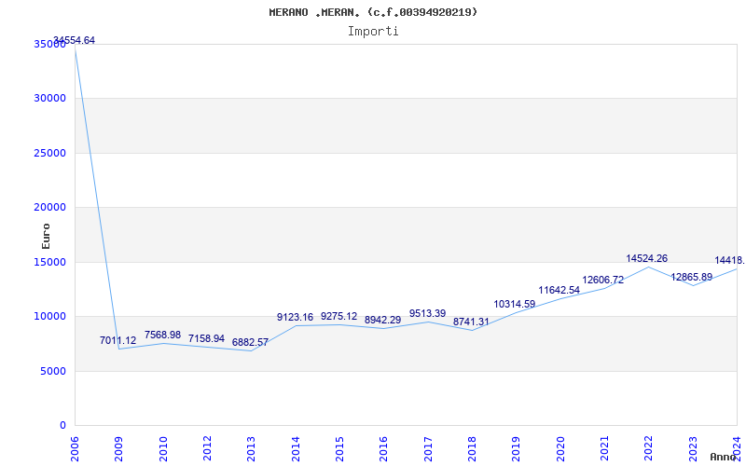Click the 2022 x-axis year label
The image size is (746, 466).
tap(649, 447)
